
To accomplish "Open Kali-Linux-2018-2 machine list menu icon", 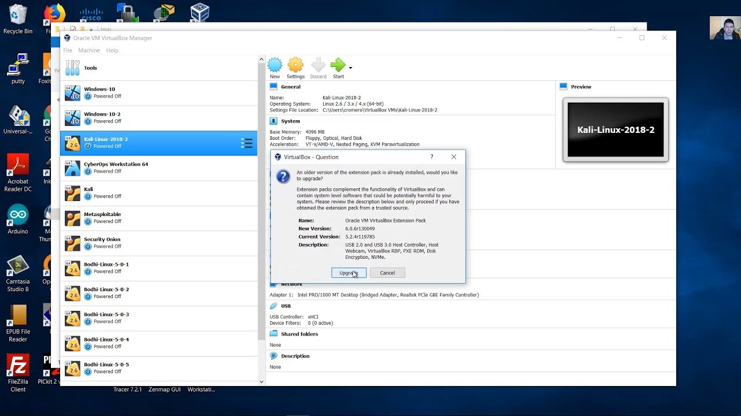I will coord(247,143).
